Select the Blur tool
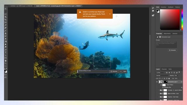This screenshot has height=105, width=187. click(x=6, y=44)
